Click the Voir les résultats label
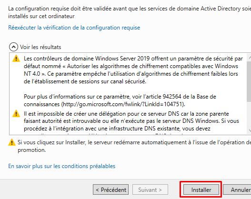This screenshot has height=199, width=251. pyautogui.click(x=40, y=47)
